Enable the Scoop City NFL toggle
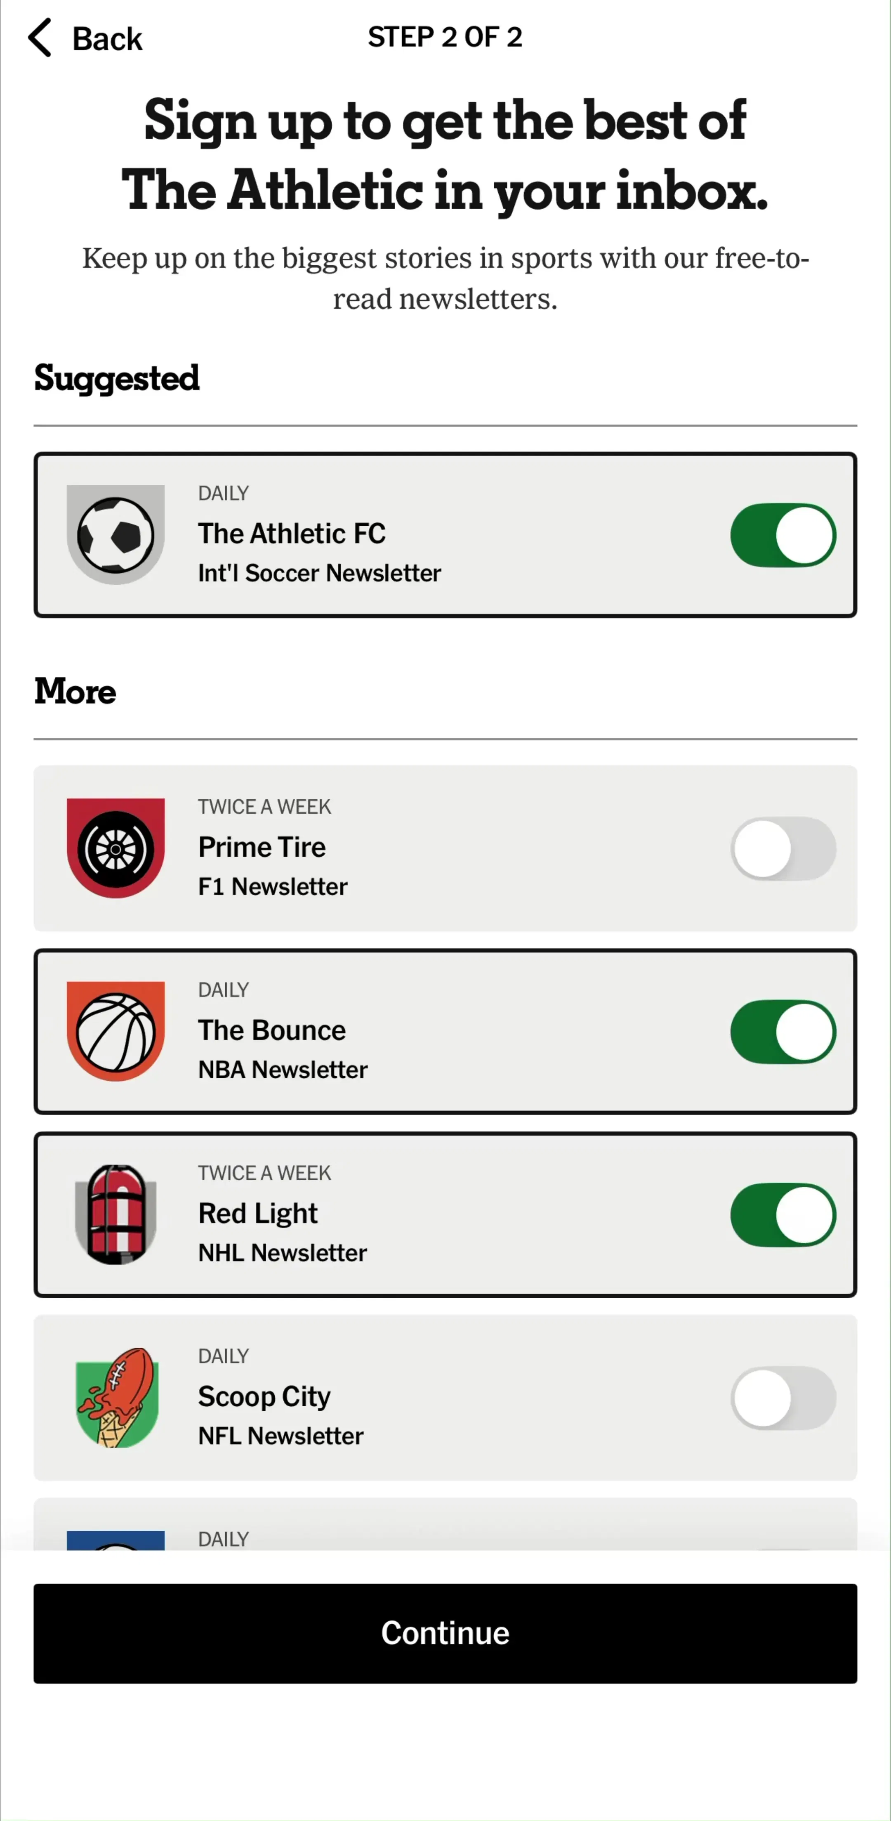 (x=783, y=1398)
